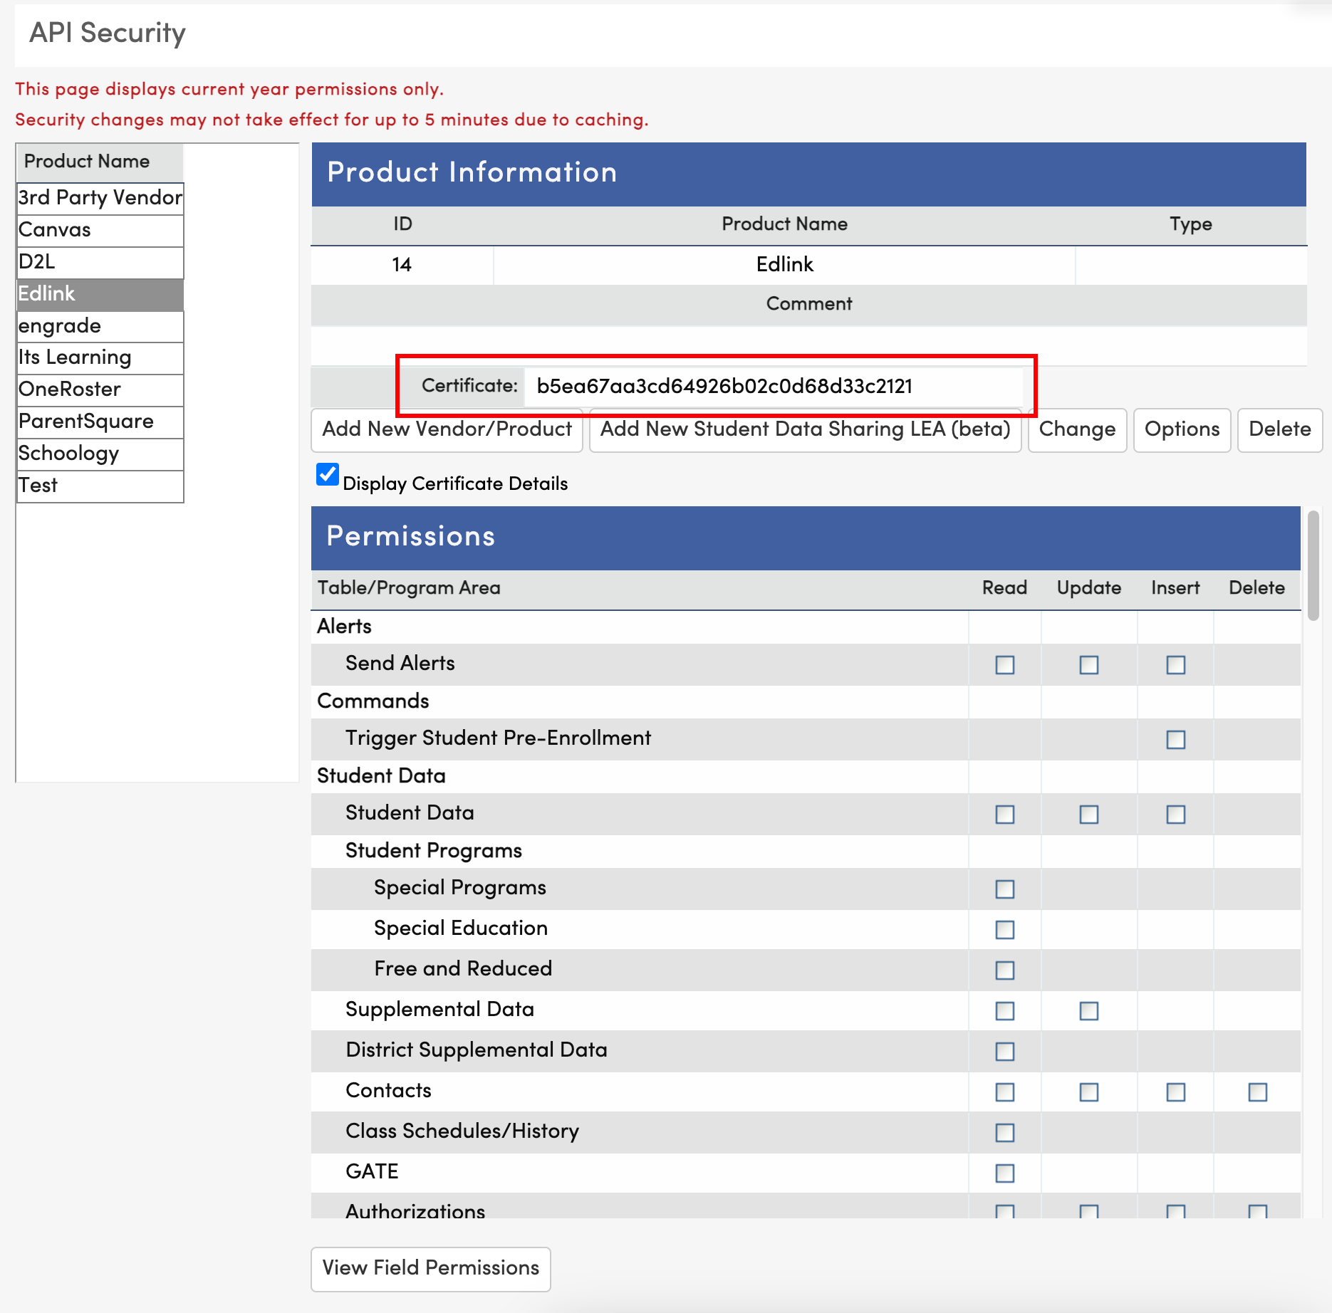Viewport: 1332px width, 1313px height.
Task: Select 3rd Party Vendor in product list
Action: (100, 197)
